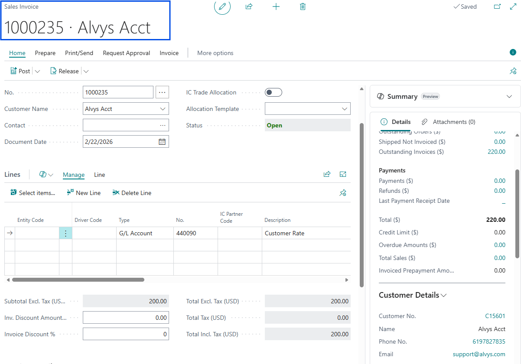
Task: Switch to the Attachments (0) tab
Action: click(449, 122)
